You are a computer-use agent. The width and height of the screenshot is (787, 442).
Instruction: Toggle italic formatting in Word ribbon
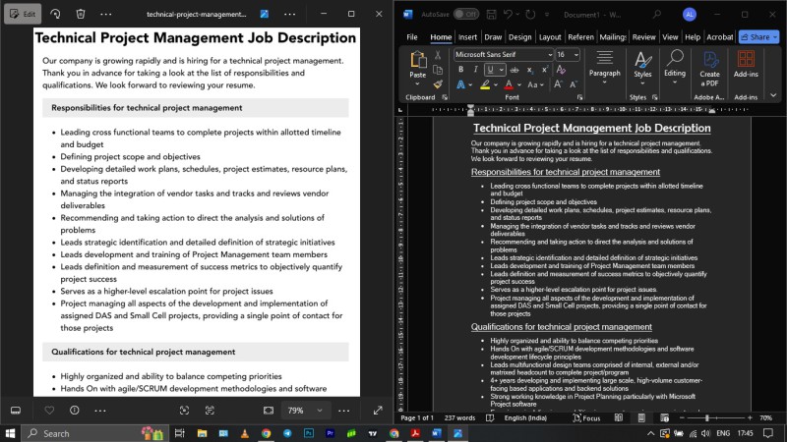coord(475,70)
